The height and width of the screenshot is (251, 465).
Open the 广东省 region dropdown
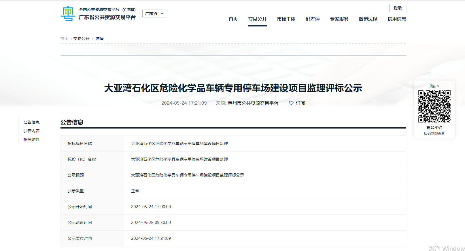154,14
